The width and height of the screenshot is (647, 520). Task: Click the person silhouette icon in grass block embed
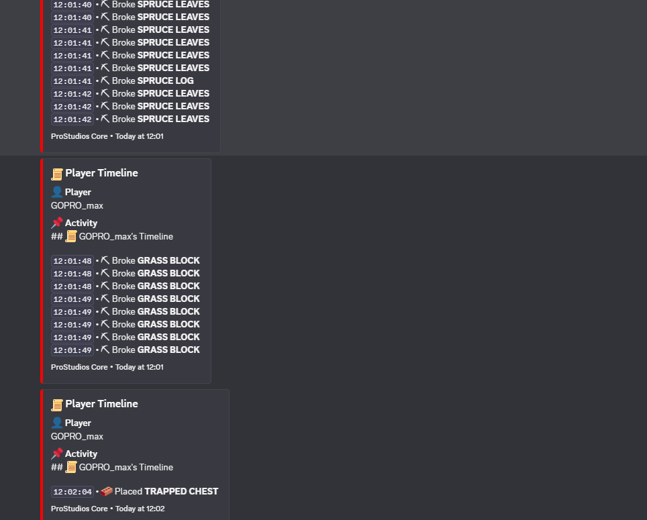point(57,192)
